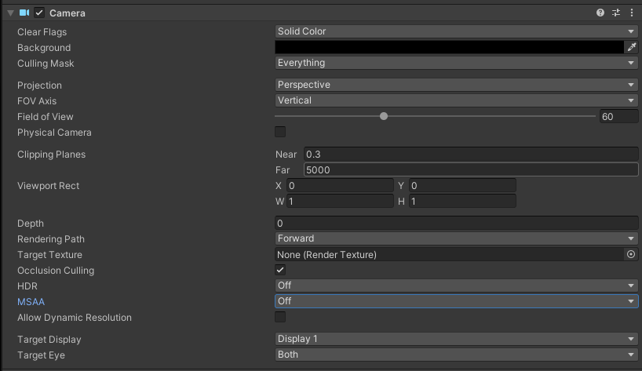Click the Target Texture property label

49,254
